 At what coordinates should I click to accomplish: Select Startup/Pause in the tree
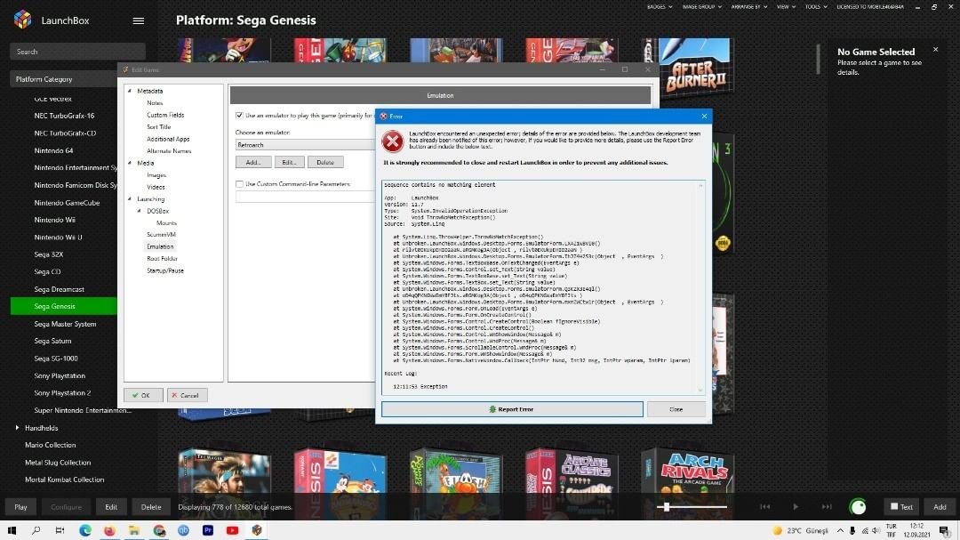click(165, 270)
